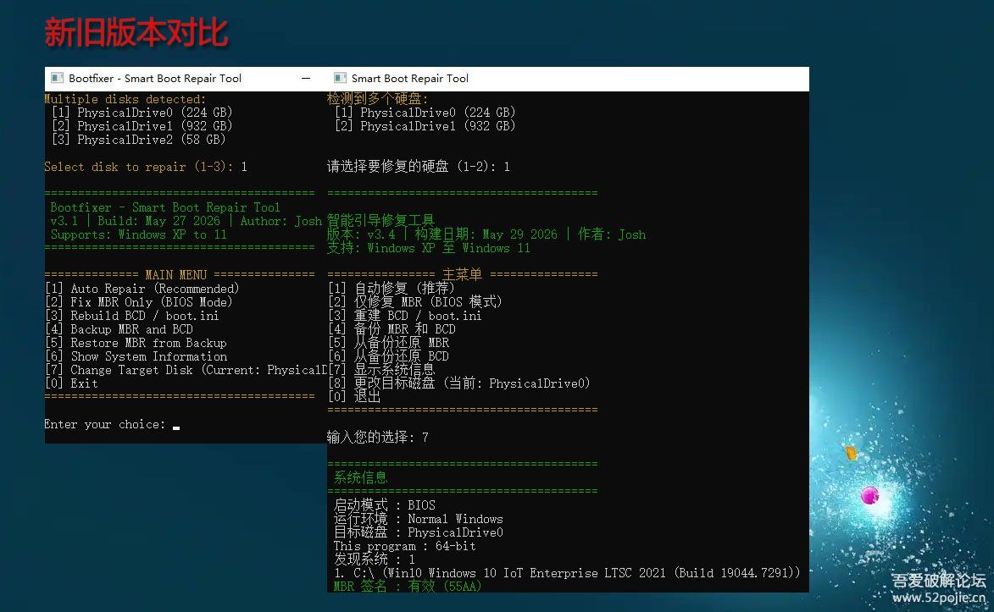The height and width of the screenshot is (612, 994).
Task: Click the 'Multiple disks detected:' line
Action: coord(125,99)
